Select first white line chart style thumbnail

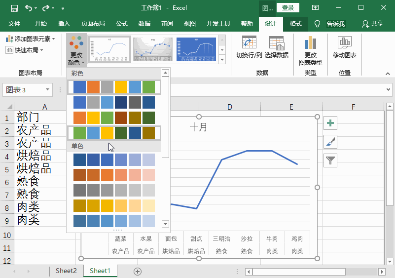109,49
